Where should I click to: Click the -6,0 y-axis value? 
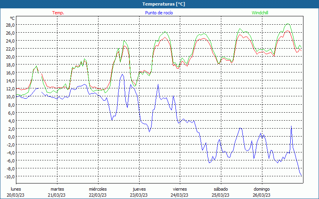click(x=11, y=161)
